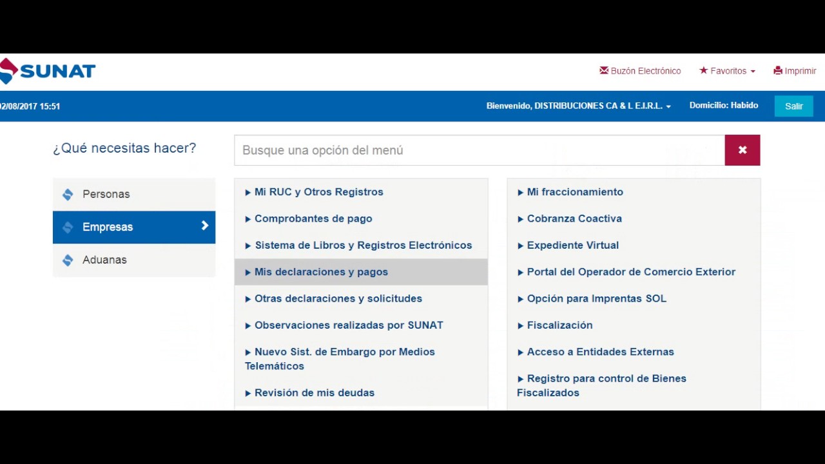This screenshot has width=825, height=464.
Task: Click the Imprimir link
Action: click(x=795, y=71)
